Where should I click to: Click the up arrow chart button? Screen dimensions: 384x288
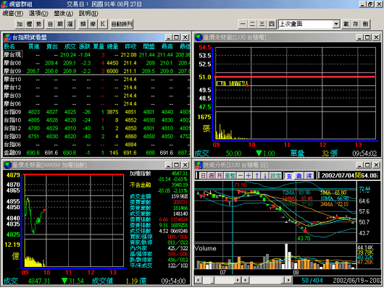pos(256,175)
